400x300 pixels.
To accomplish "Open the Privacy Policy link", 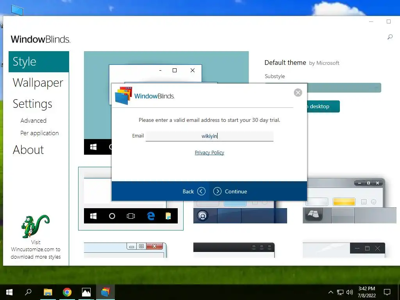I will (x=209, y=153).
